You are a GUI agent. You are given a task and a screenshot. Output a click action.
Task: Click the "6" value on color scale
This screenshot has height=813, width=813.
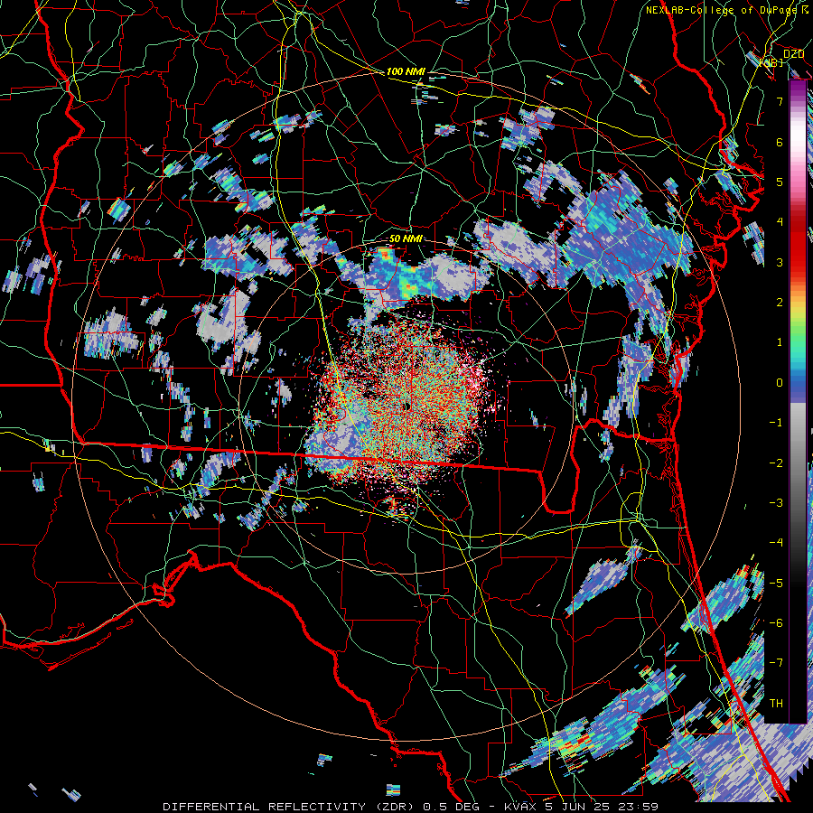[x=780, y=142]
